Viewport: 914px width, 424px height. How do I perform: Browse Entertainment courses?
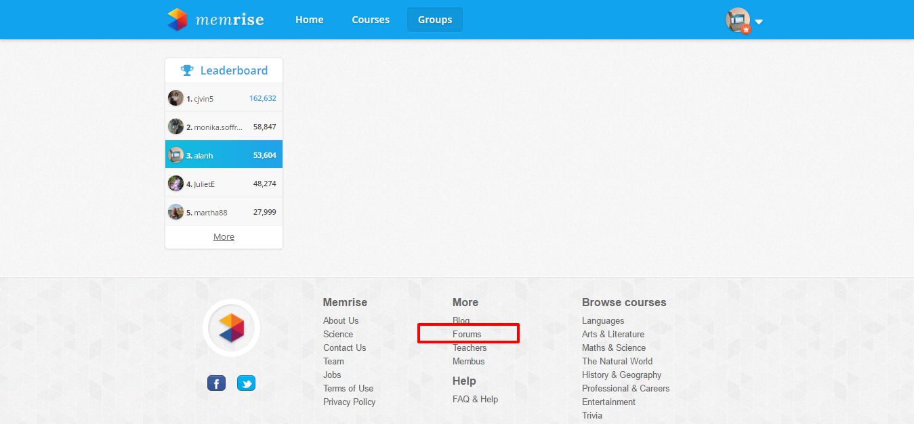click(x=608, y=402)
